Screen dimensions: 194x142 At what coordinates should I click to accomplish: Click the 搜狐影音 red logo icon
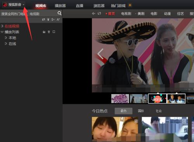pos(5,5)
